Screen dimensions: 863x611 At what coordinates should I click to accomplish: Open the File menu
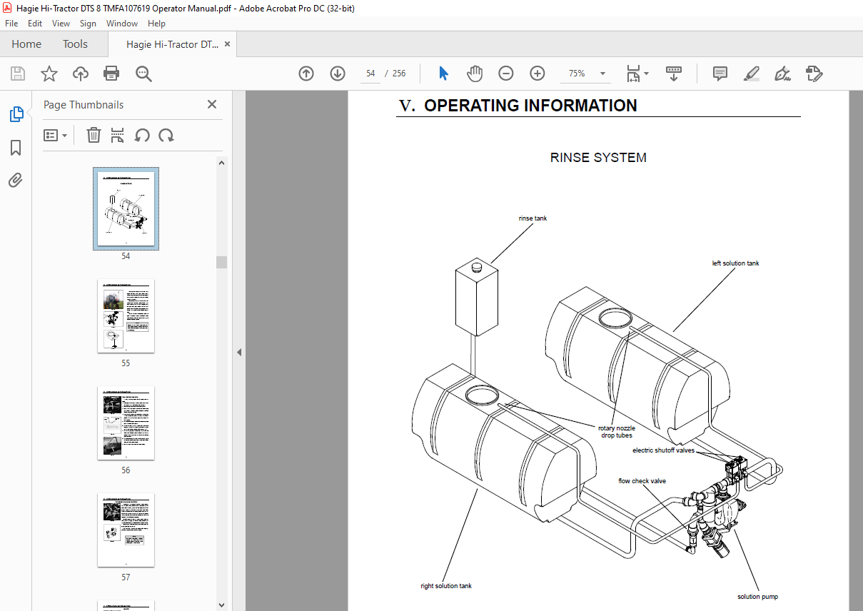point(11,24)
